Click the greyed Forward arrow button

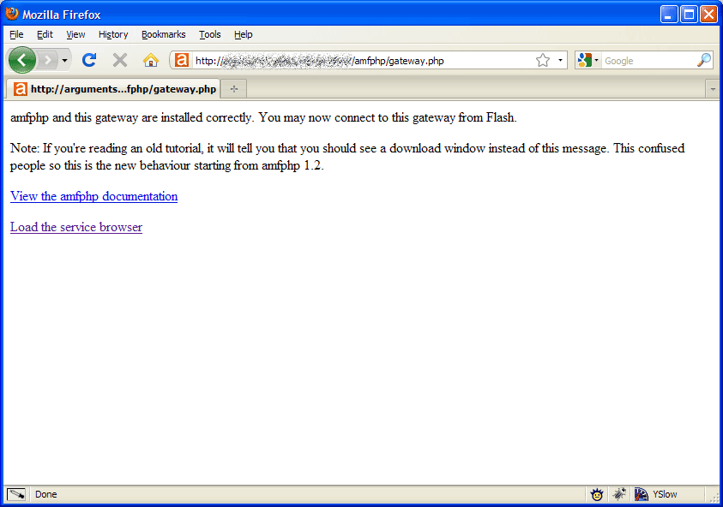47,60
